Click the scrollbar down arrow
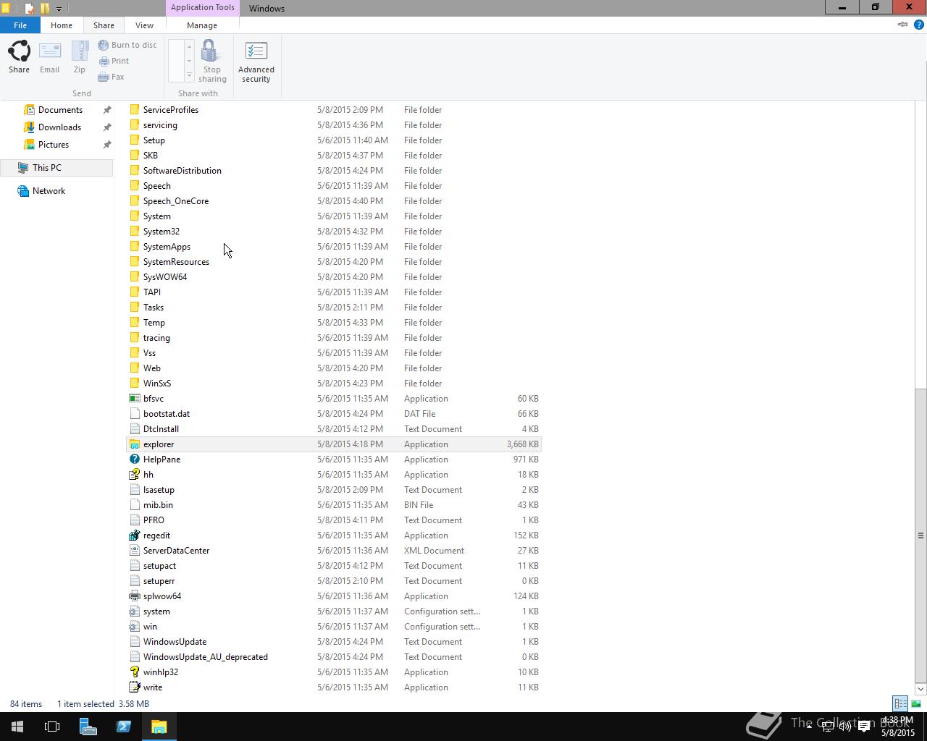The width and height of the screenshot is (927, 741). tap(920, 689)
